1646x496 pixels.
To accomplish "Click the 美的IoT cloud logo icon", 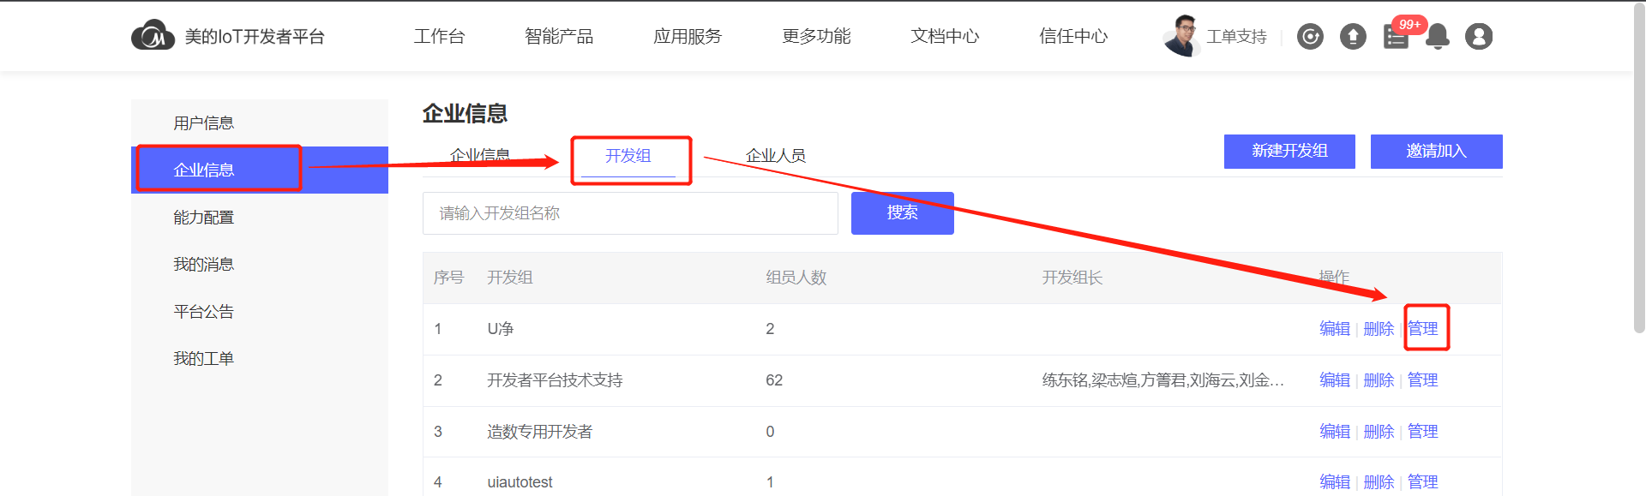I will [153, 36].
